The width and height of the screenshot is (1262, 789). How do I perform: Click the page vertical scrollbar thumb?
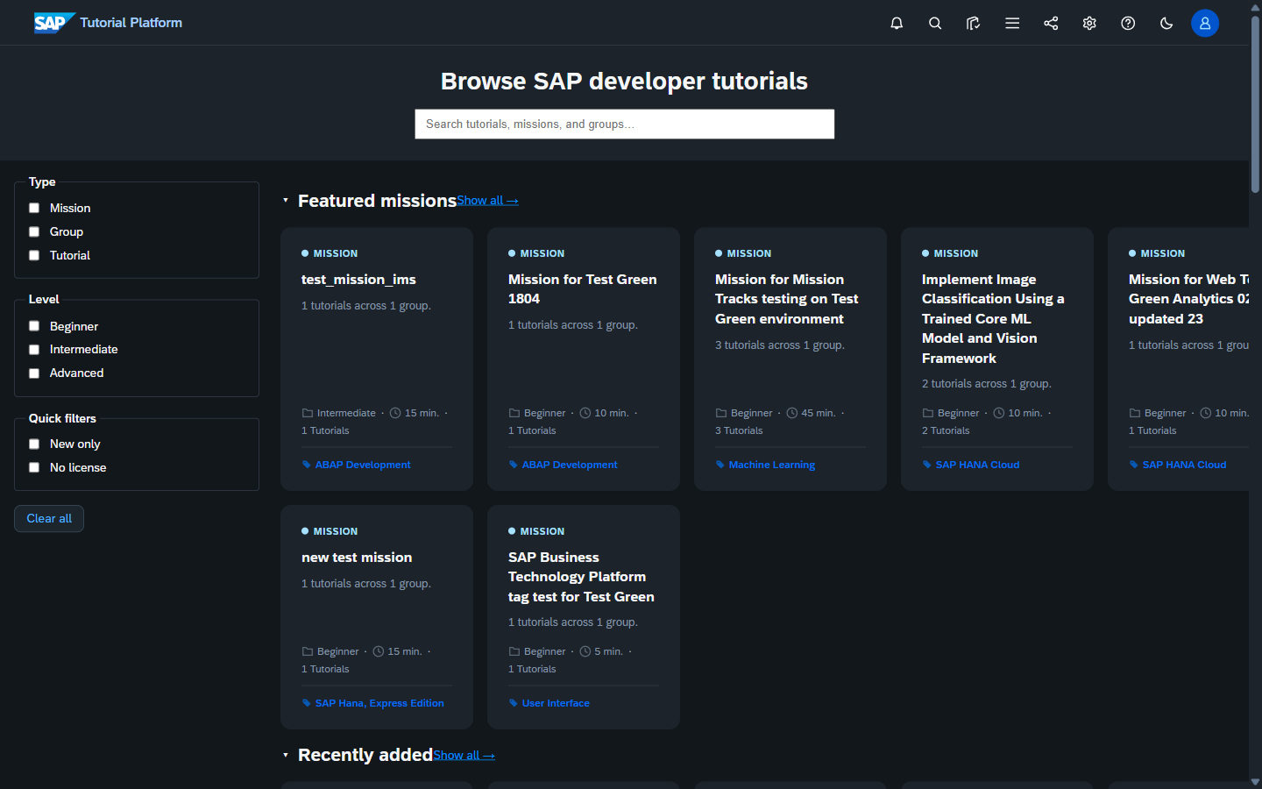(x=1255, y=103)
